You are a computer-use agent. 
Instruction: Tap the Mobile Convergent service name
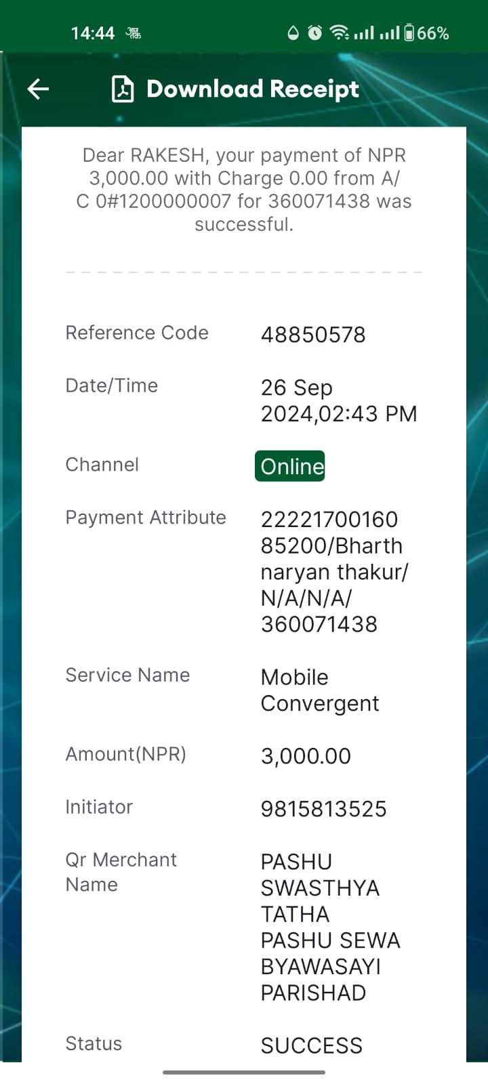coord(320,690)
